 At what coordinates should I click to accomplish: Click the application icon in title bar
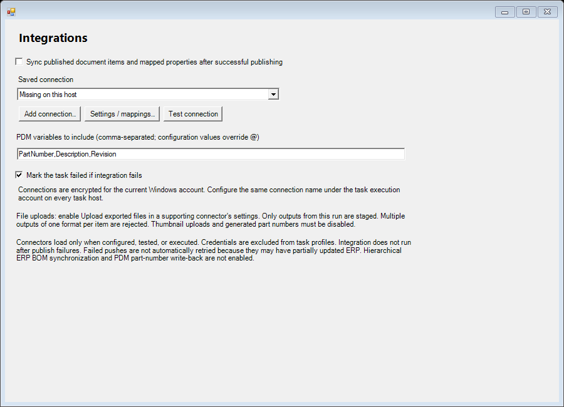coord(11,12)
